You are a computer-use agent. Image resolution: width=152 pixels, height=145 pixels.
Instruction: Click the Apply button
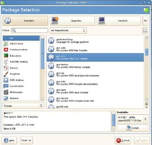(142, 140)
